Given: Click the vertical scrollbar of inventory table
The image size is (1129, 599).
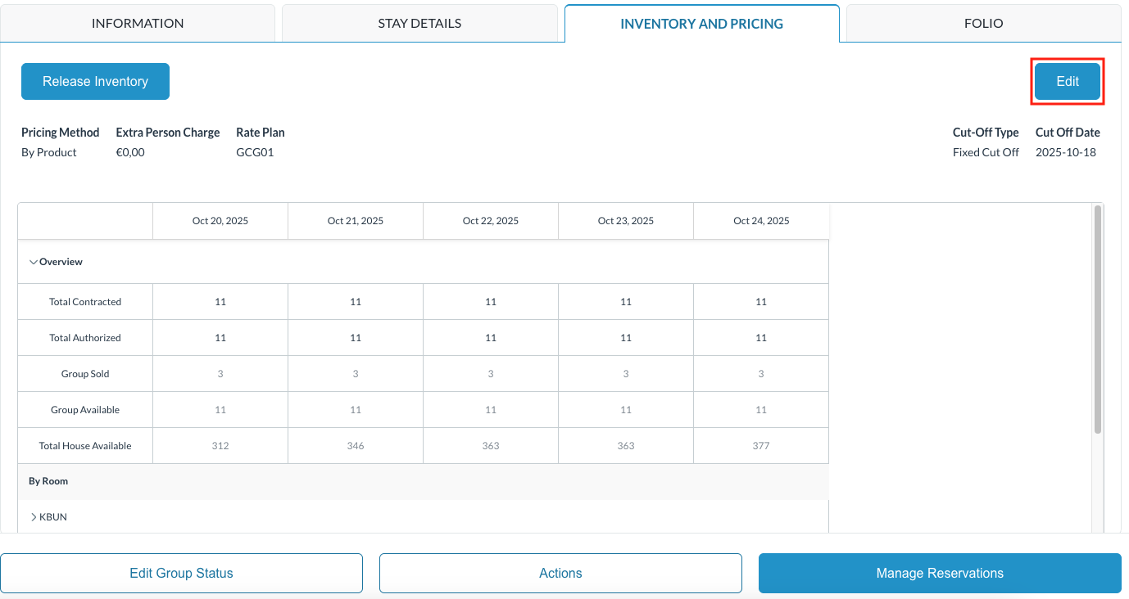Looking at the screenshot, I should [x=1098, y=319].
